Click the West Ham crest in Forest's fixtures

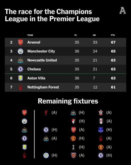[73, 155]
